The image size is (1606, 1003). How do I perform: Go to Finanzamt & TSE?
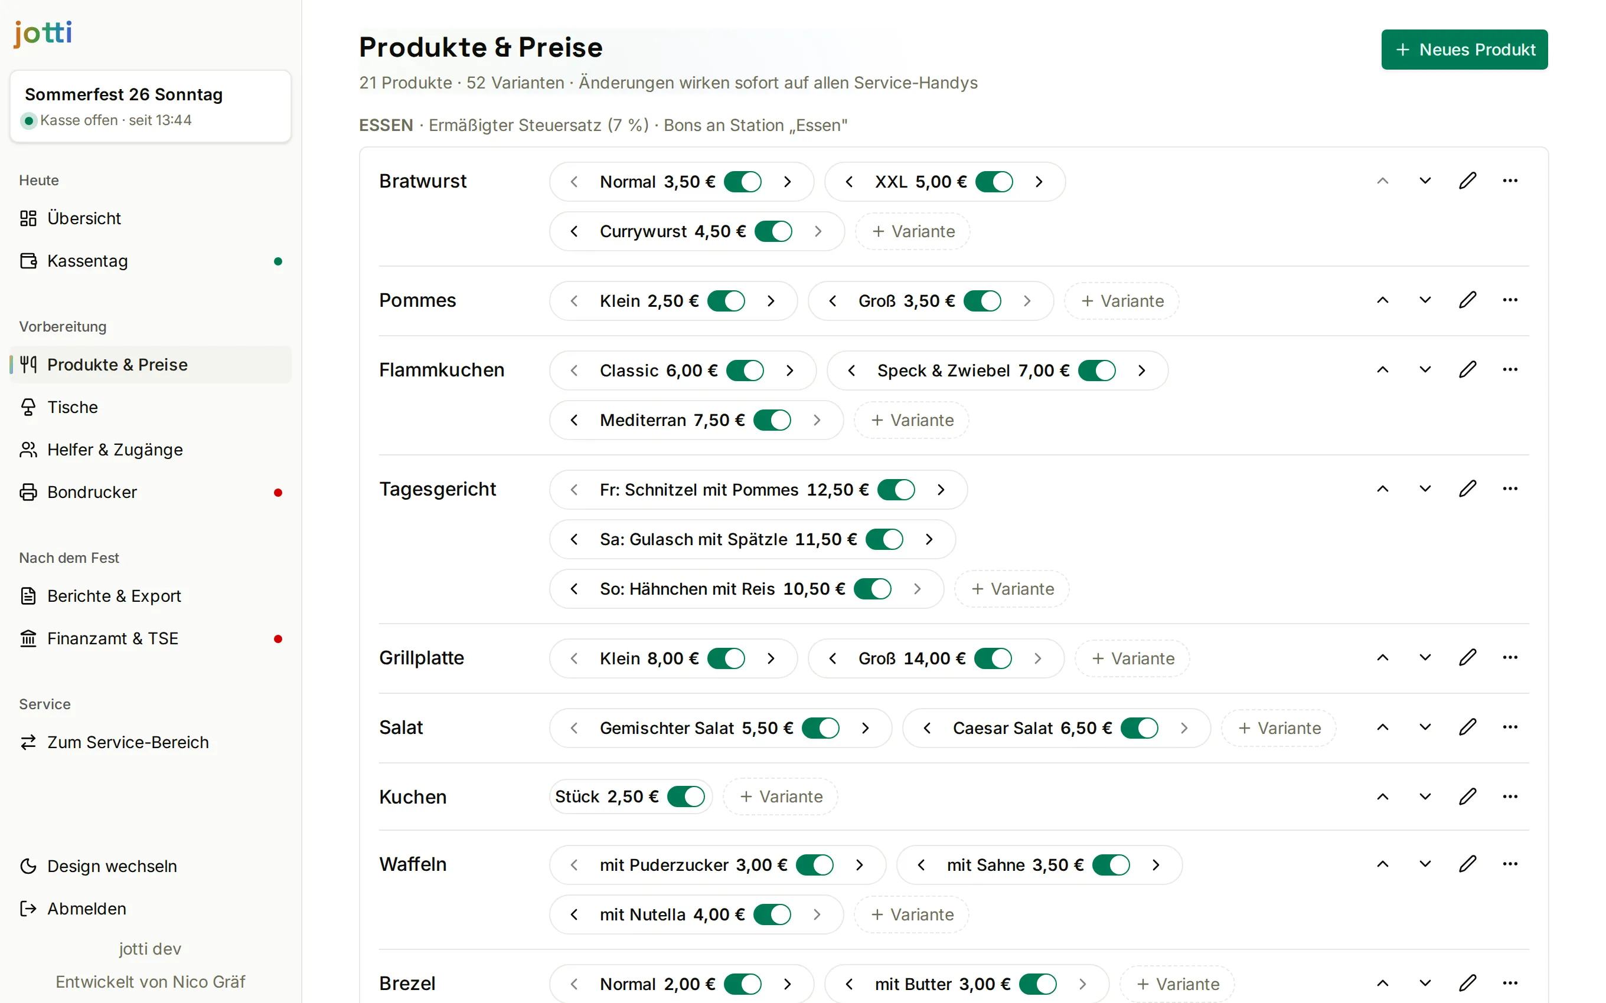151,638
